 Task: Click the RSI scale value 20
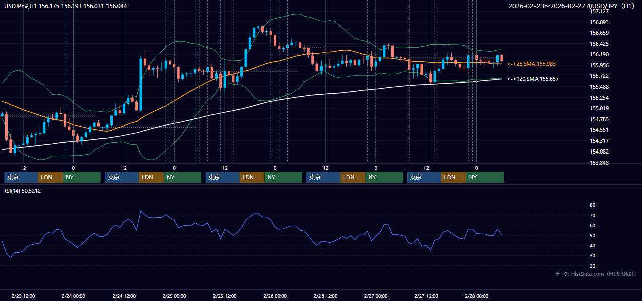coord(592,266)
